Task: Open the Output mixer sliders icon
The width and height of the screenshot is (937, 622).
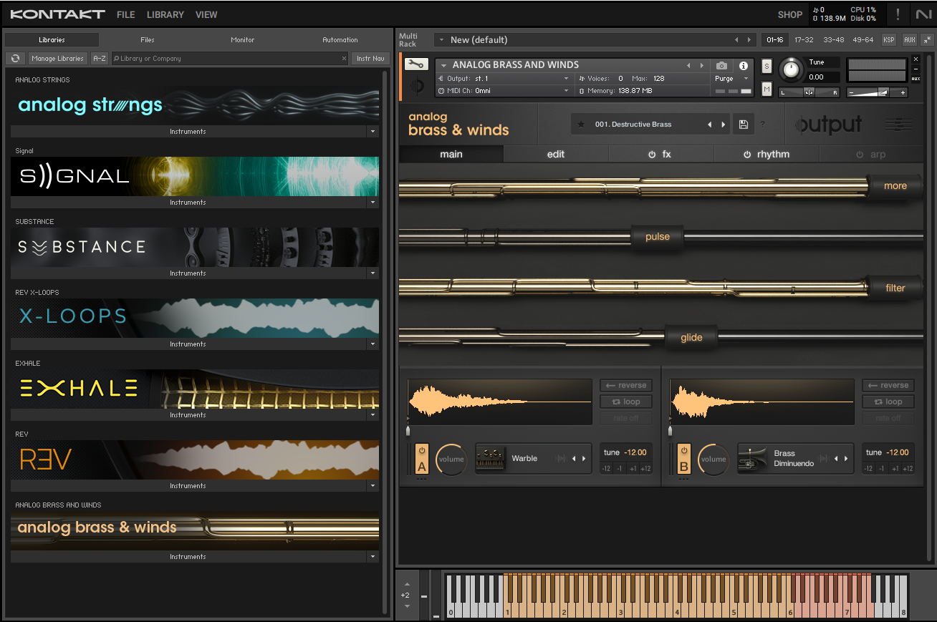Action: tap(898, 124)
